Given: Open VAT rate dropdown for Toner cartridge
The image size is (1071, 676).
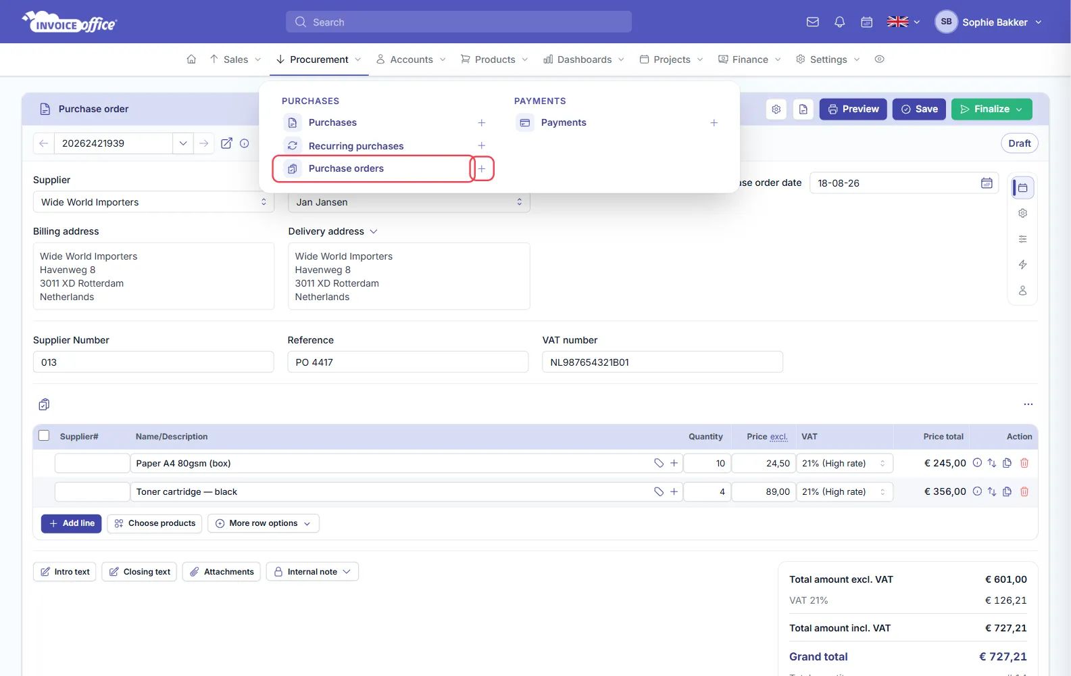Looking at the screenshot, I should click(845, 491).
